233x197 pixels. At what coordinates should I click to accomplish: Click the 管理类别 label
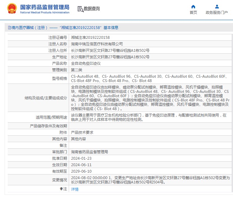click(x=59, y=70)
